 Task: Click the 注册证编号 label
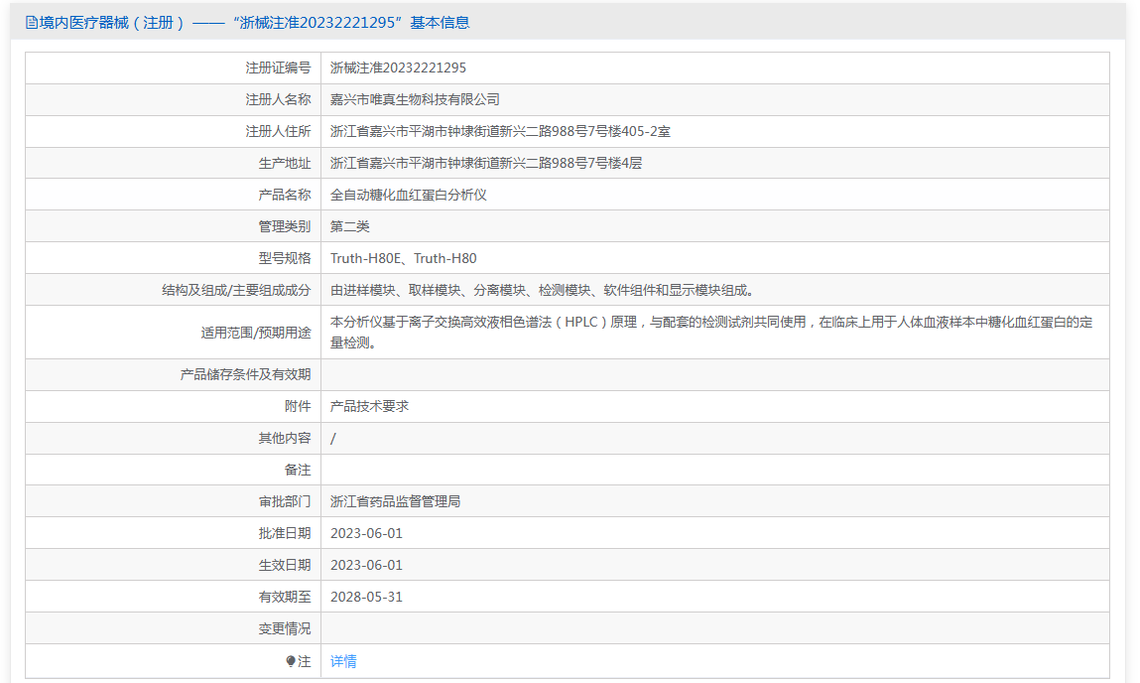278,68
